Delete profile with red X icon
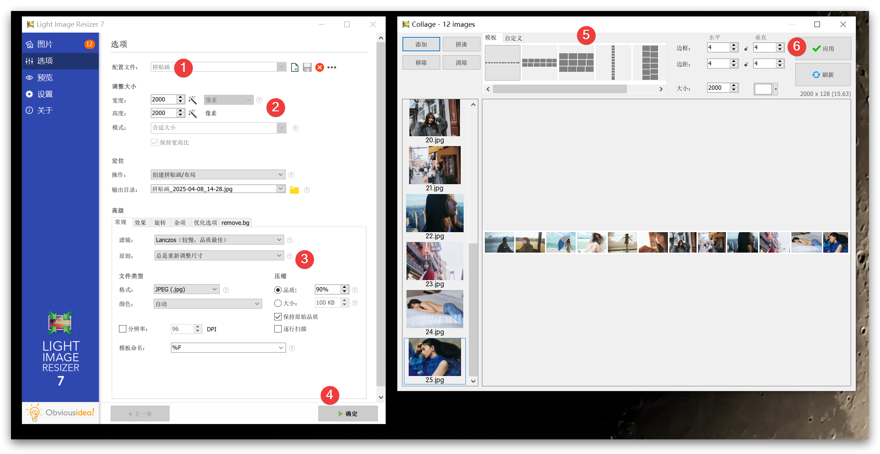 coord(319,67)
